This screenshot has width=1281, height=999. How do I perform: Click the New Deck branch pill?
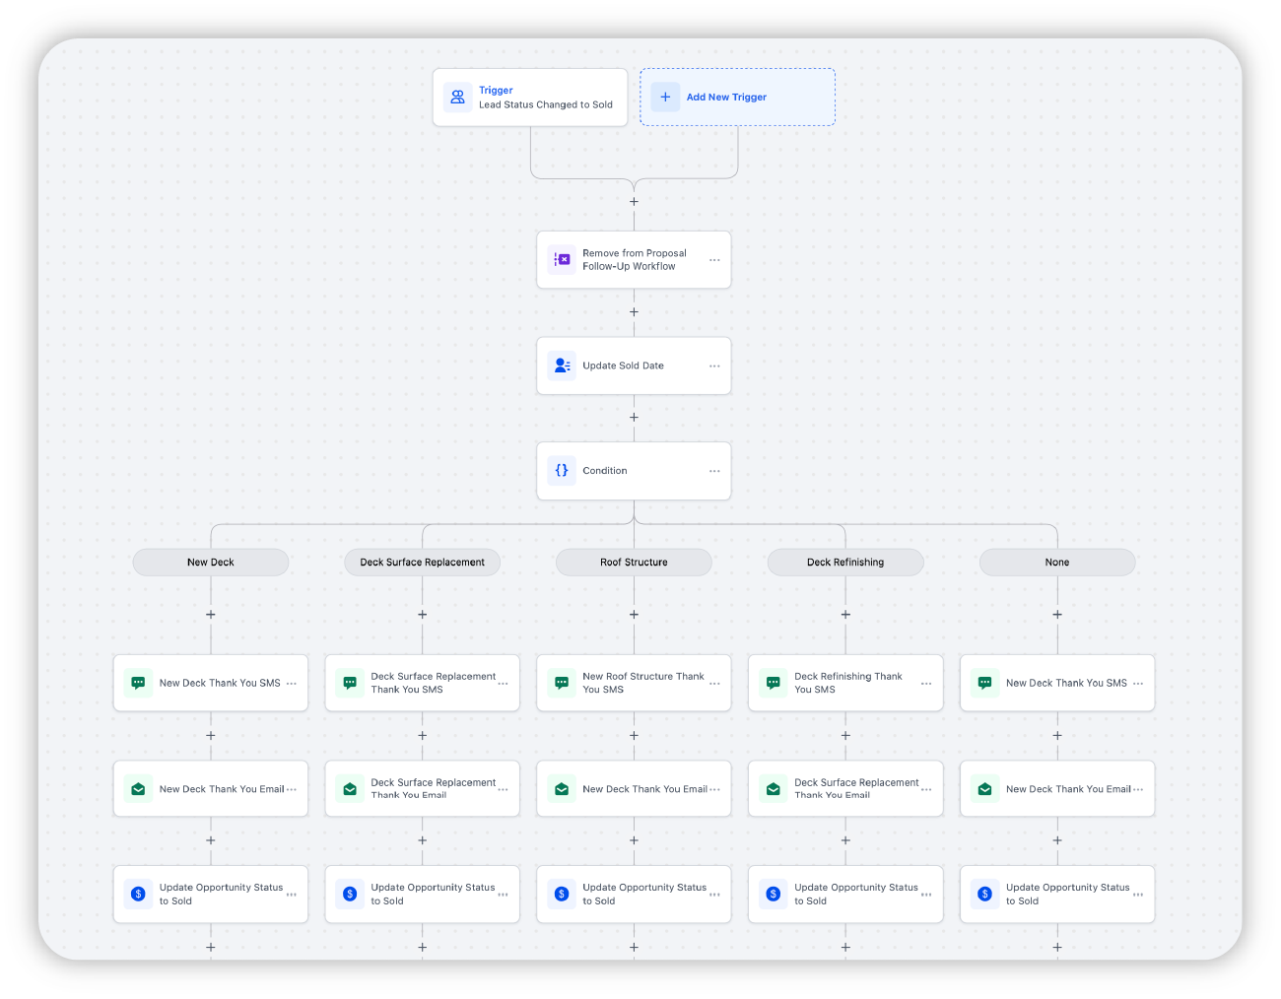point(210,562)
